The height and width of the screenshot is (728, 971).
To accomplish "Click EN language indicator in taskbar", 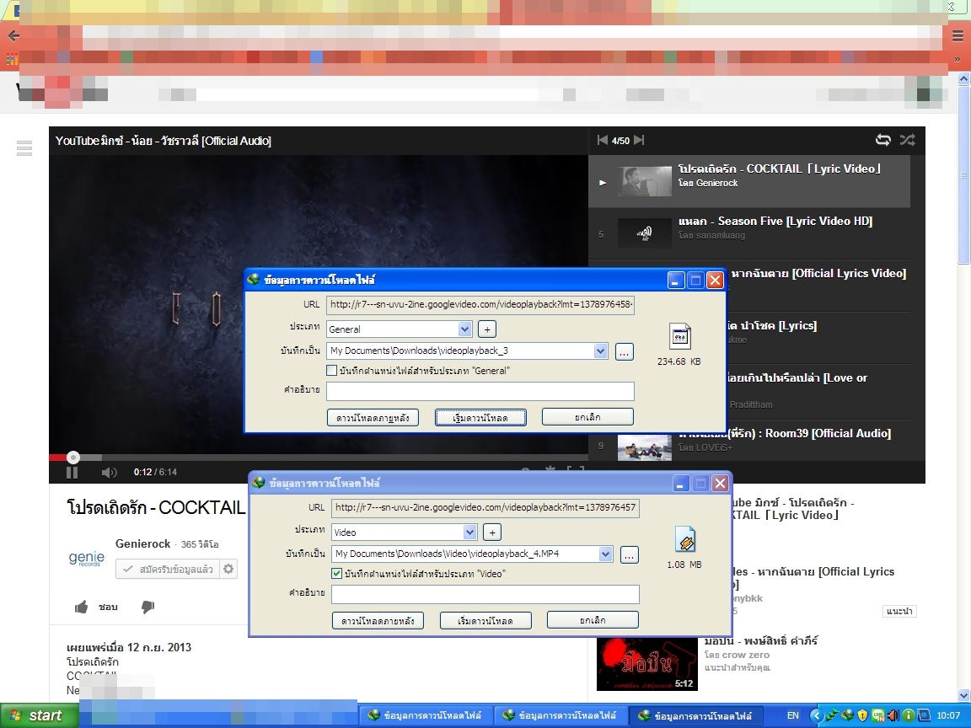I will 792,715.
